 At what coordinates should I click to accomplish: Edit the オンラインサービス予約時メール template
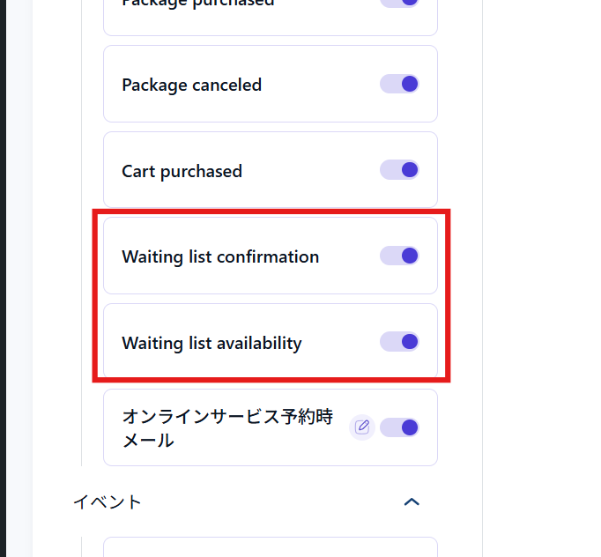[361, 427]
